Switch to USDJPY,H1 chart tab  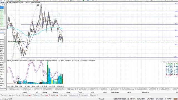(x=94, y=89)
